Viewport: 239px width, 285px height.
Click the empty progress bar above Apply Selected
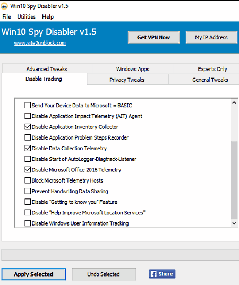(120, 255)
